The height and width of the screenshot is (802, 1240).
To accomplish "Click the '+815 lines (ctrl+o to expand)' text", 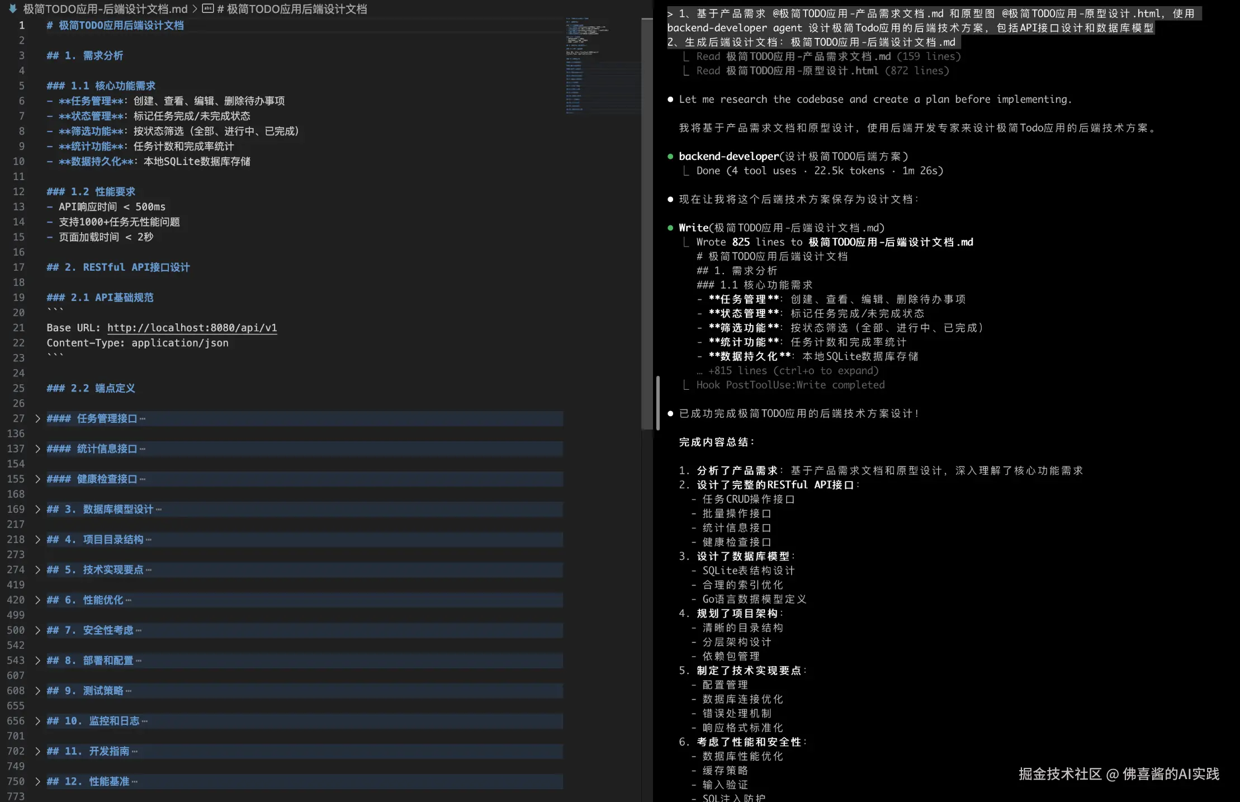I will 793,371.
